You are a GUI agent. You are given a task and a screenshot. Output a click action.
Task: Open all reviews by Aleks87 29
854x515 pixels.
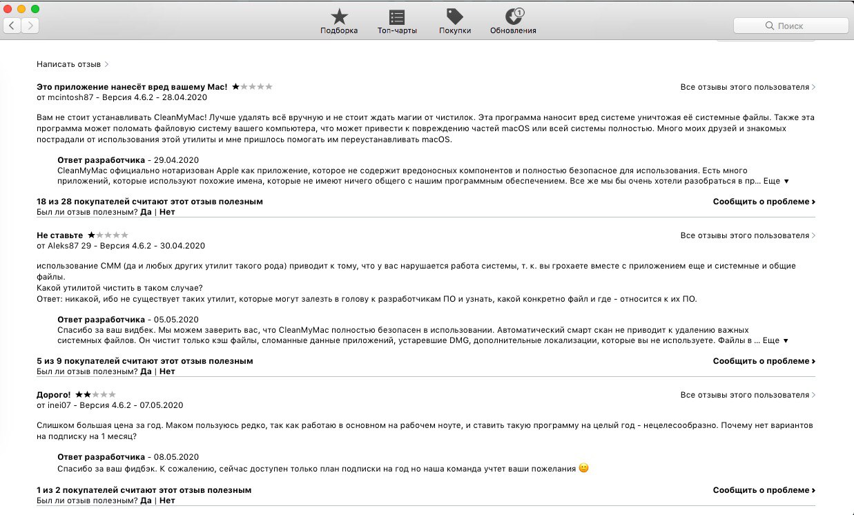[748, 235]
